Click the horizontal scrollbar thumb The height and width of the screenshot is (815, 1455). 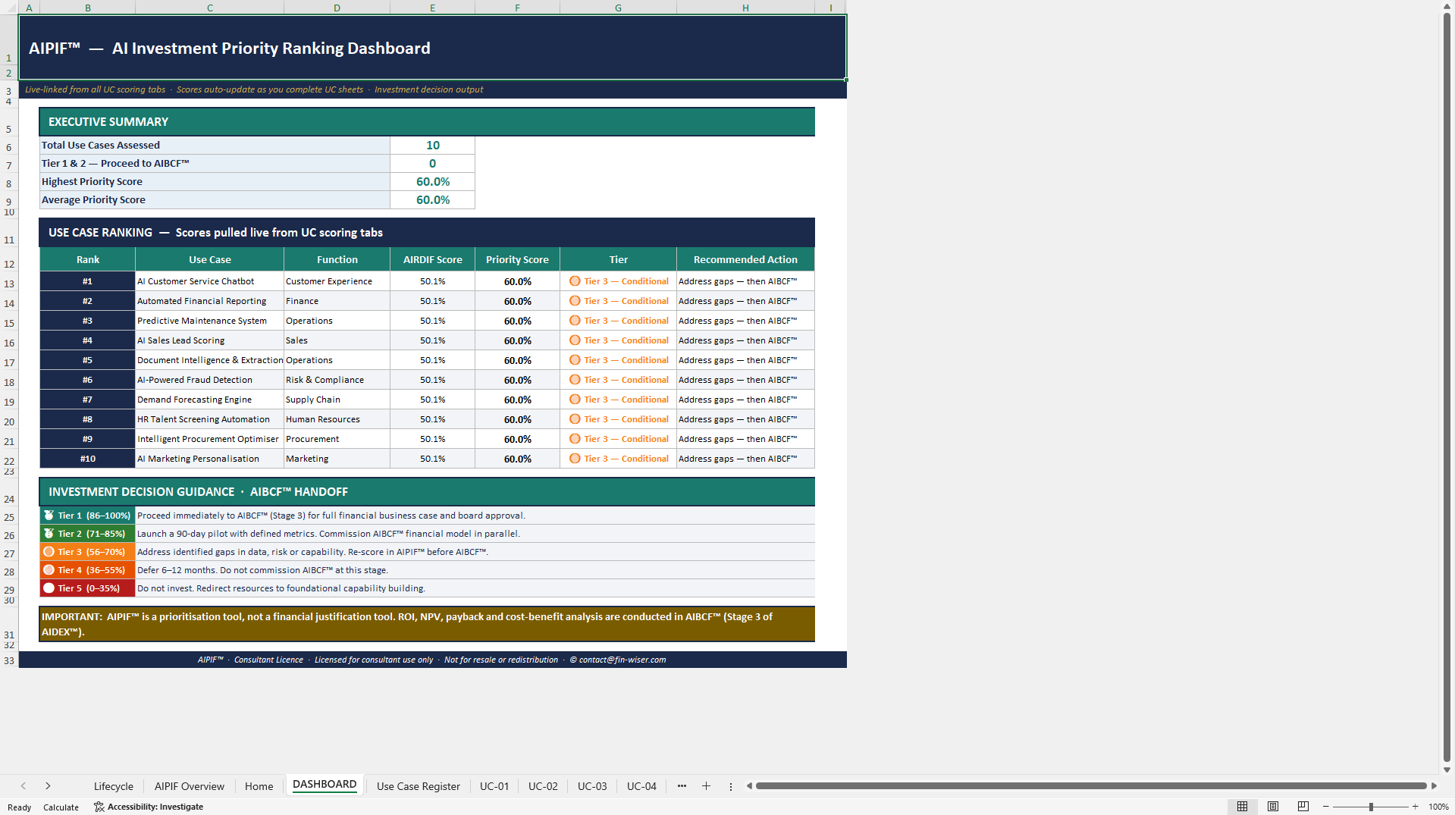tap(1091, 786)
